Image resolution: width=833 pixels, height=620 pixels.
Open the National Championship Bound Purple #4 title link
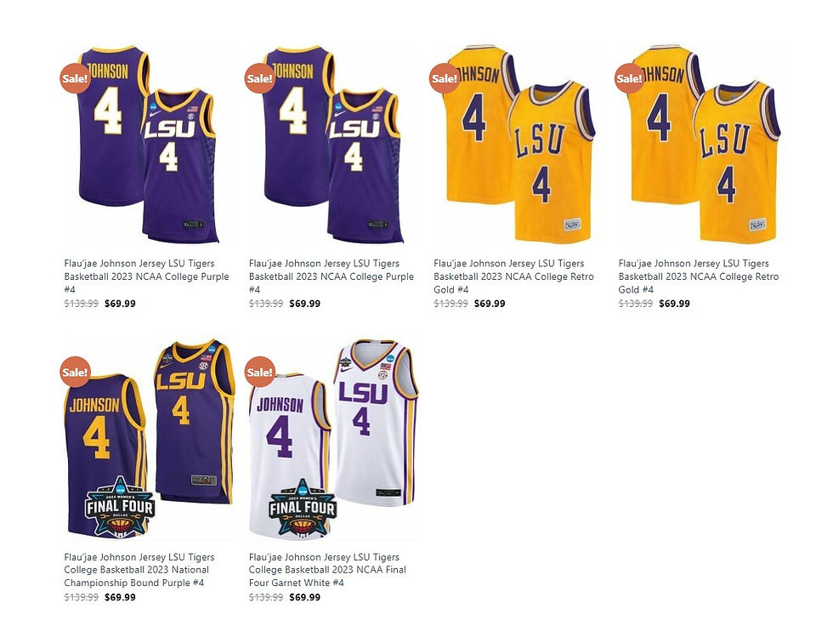139,570
